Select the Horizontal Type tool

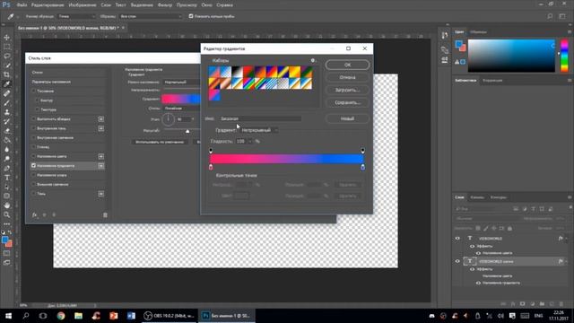pos(6,178)
